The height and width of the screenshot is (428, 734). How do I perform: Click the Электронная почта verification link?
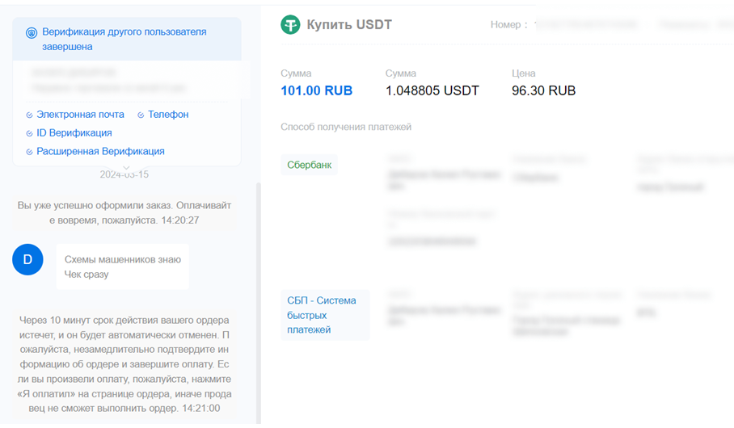click(81, 115)
